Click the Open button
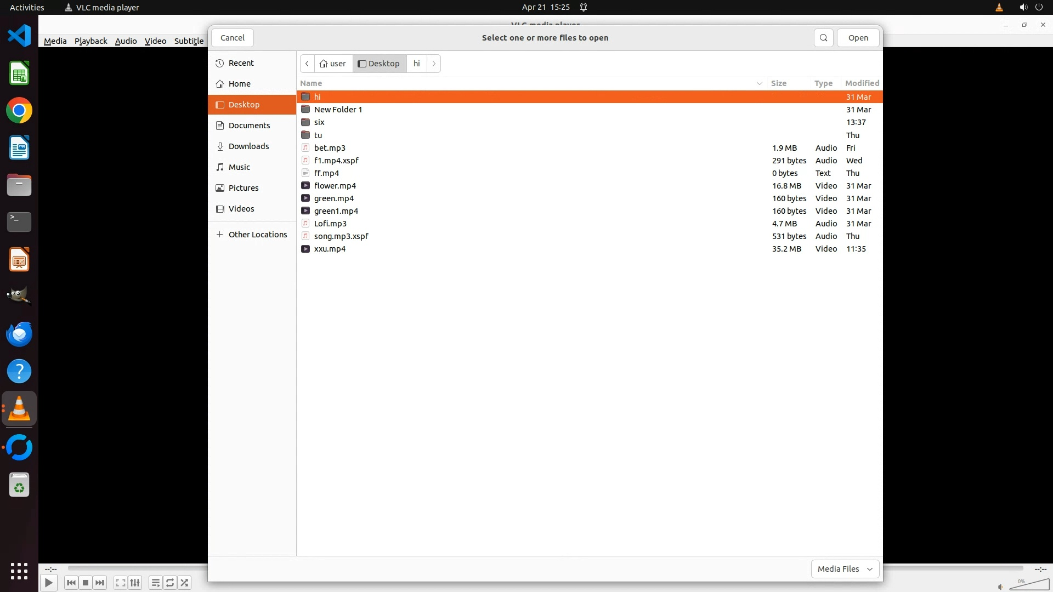The height and width of the screenshot is (592, 1053). [x=858, y=38]
